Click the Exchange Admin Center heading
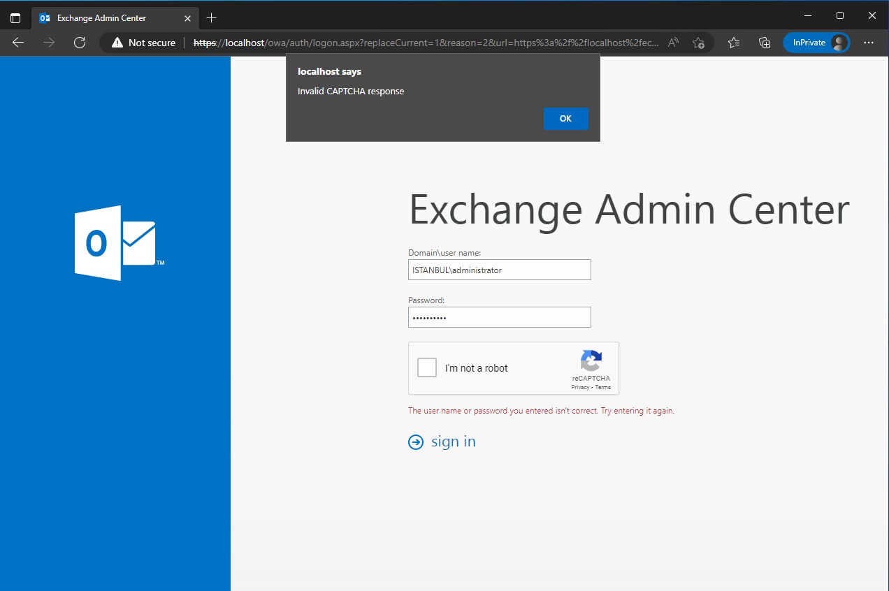 [629, 209]
